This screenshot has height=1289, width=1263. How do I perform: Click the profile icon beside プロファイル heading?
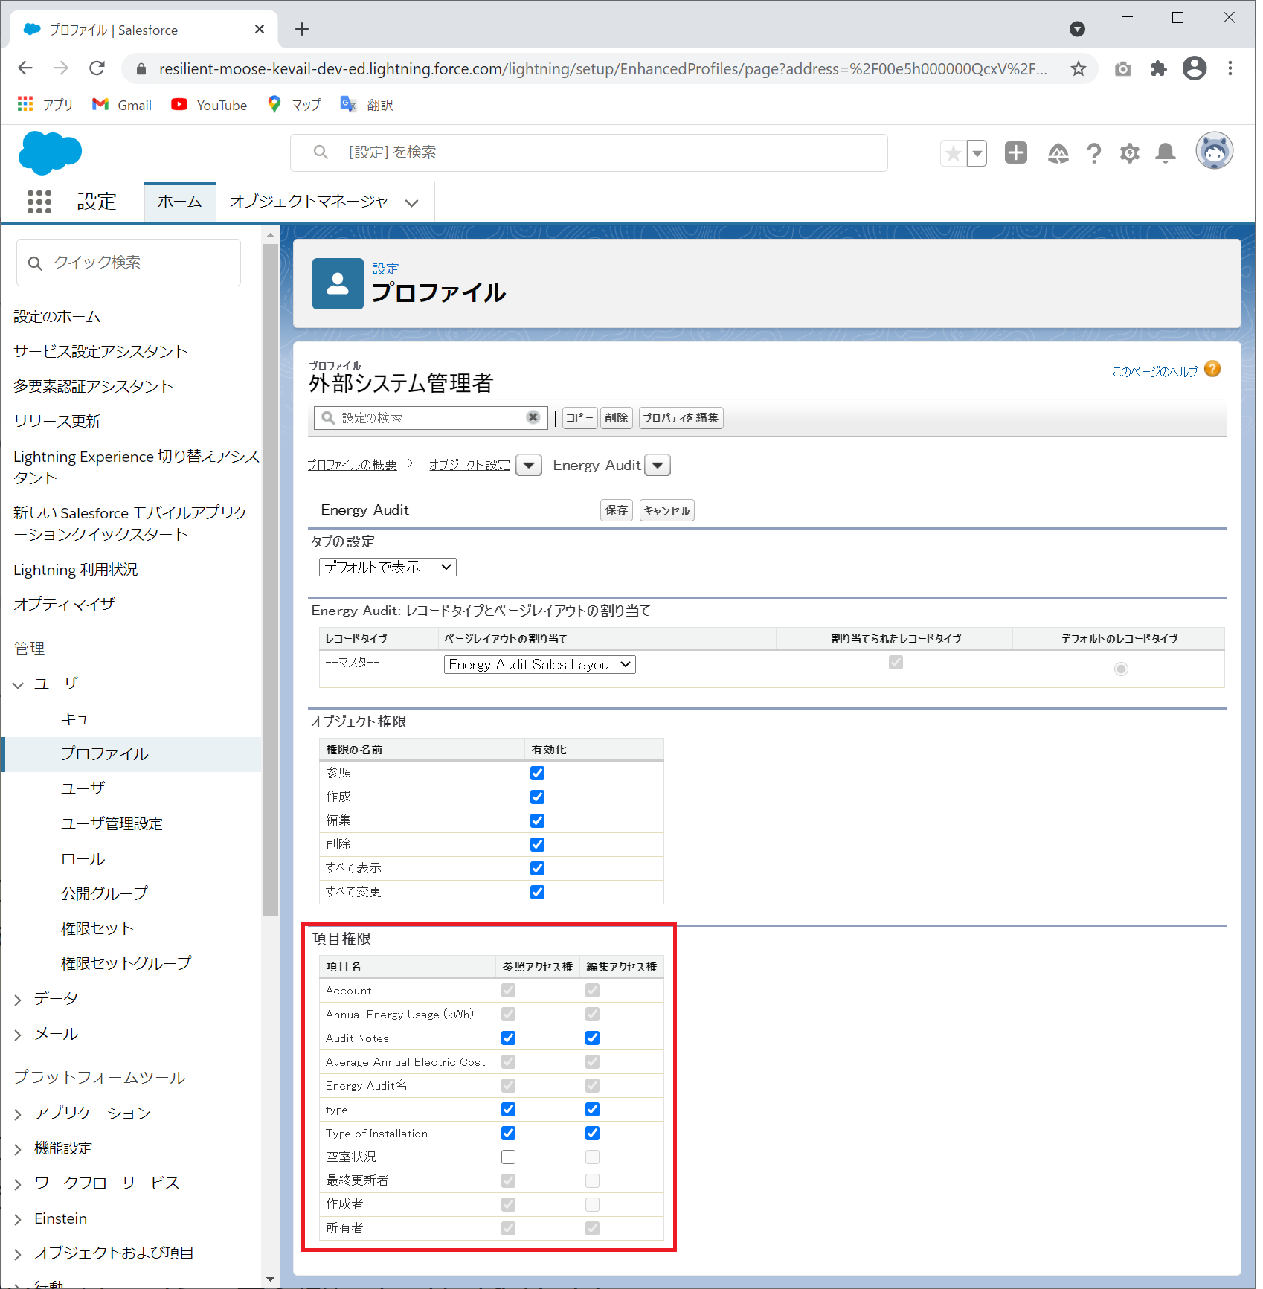338,283
